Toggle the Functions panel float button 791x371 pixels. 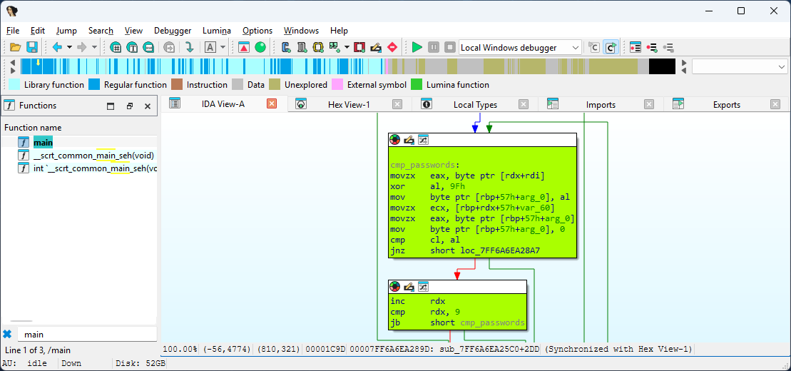[129, 106]
